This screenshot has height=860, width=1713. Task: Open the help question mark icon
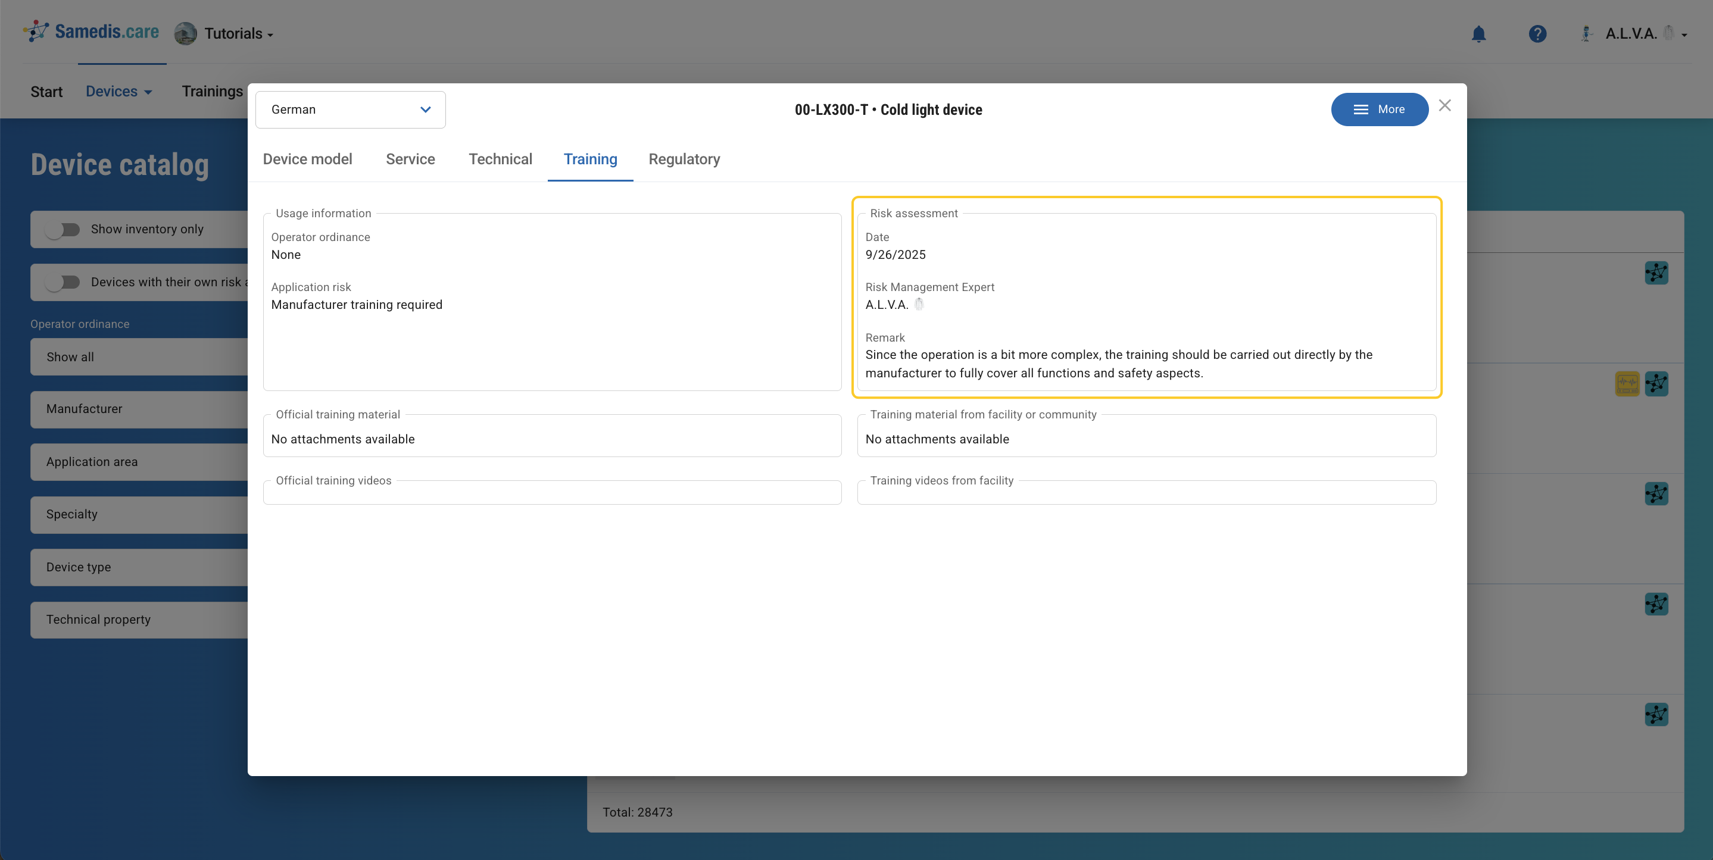pyautogui.click(x=1537, y=34)
